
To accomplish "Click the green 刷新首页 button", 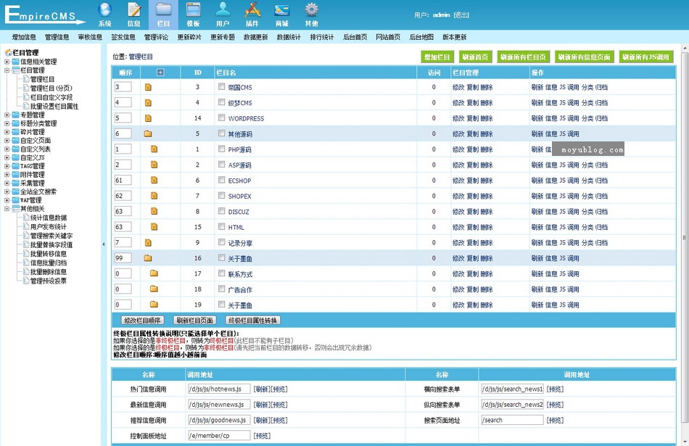I will point(476,57).
